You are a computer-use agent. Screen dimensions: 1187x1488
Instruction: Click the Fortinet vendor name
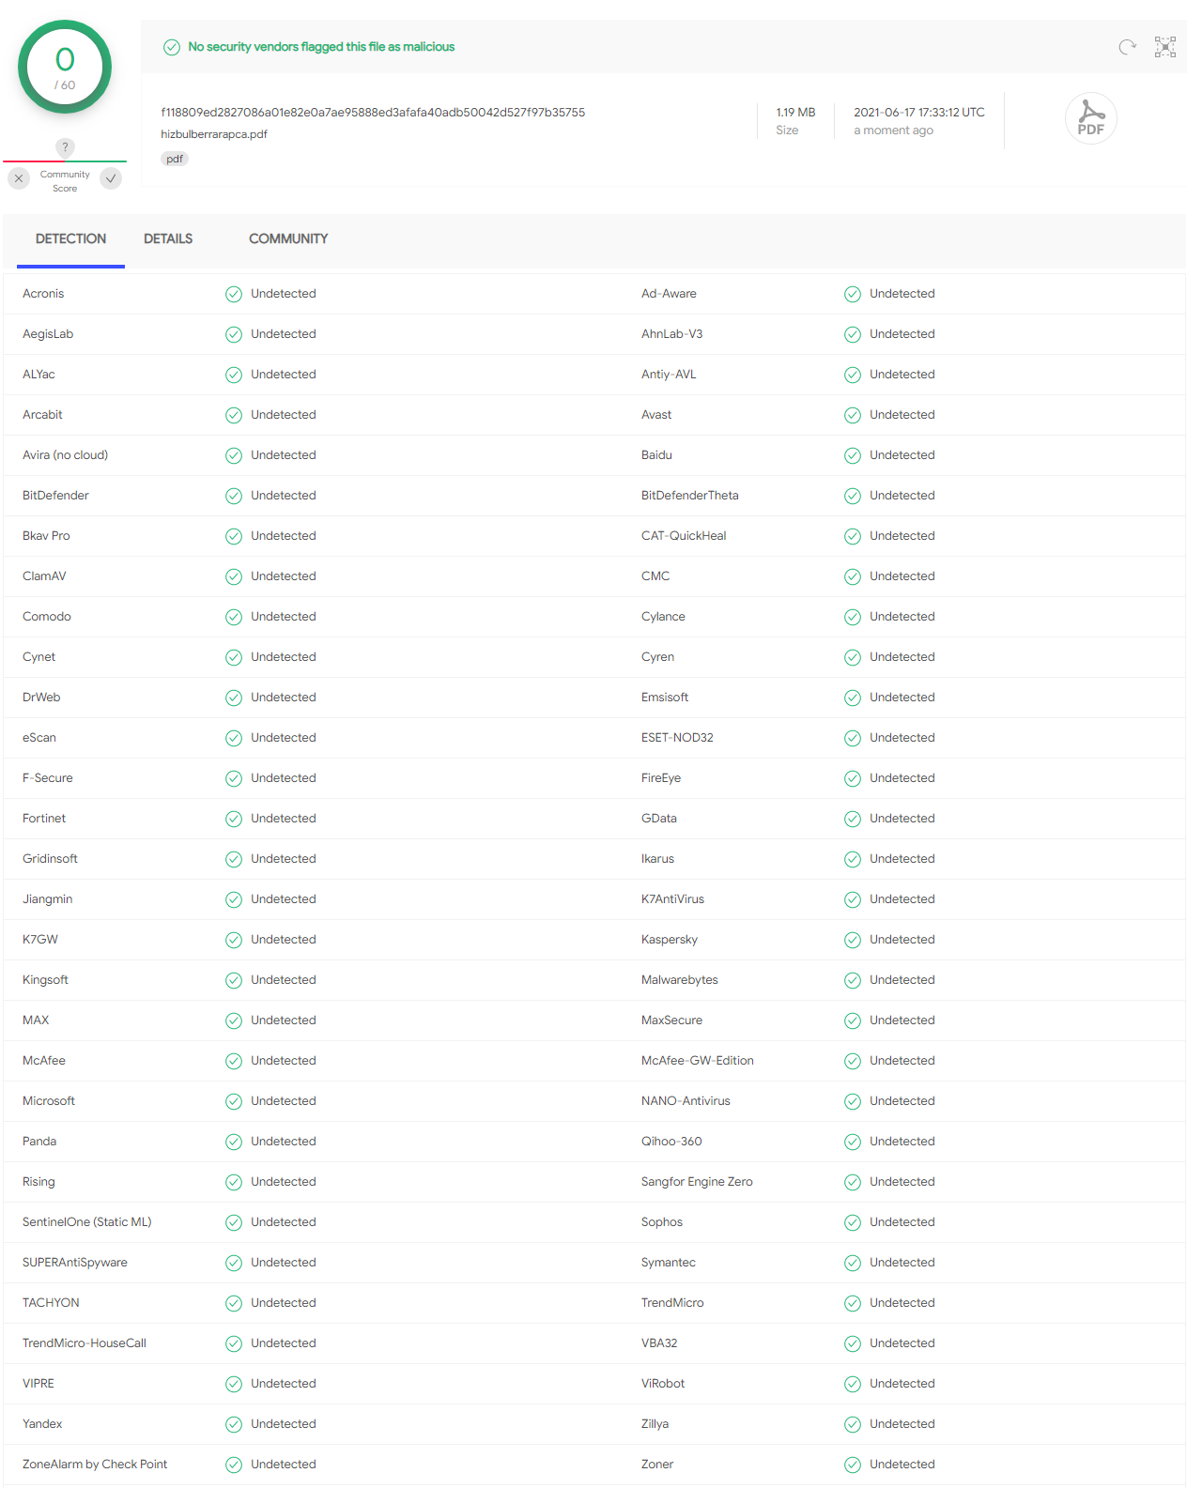(x=44, y=819)
